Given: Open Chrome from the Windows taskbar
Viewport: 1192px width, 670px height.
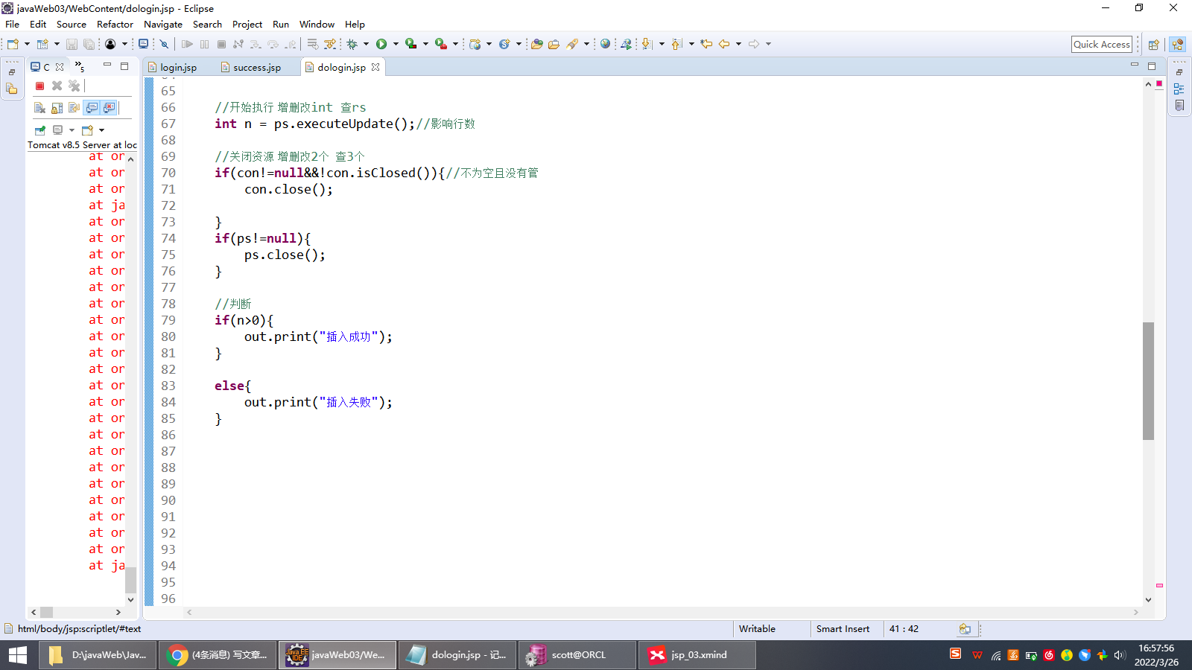Looking at the screenshot, I should coord(217,655).
